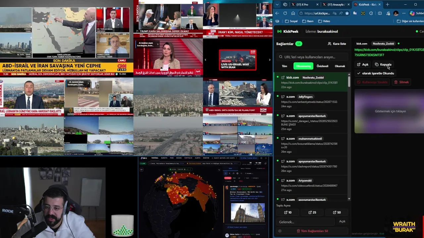Viewport: 424px width, 238px height.
Task: Select the x.com JellyFingers link row
Action: [x=311, y=101]
